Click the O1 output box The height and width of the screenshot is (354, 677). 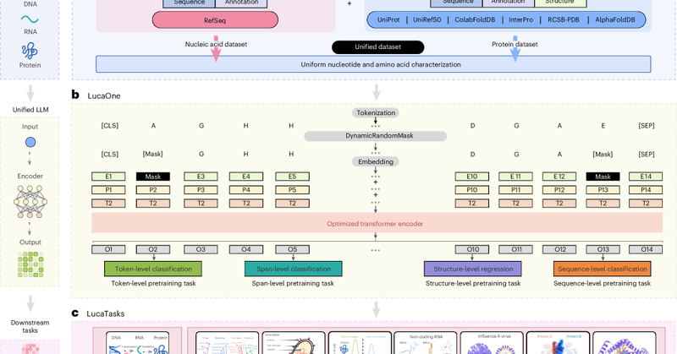click(108, 249)
